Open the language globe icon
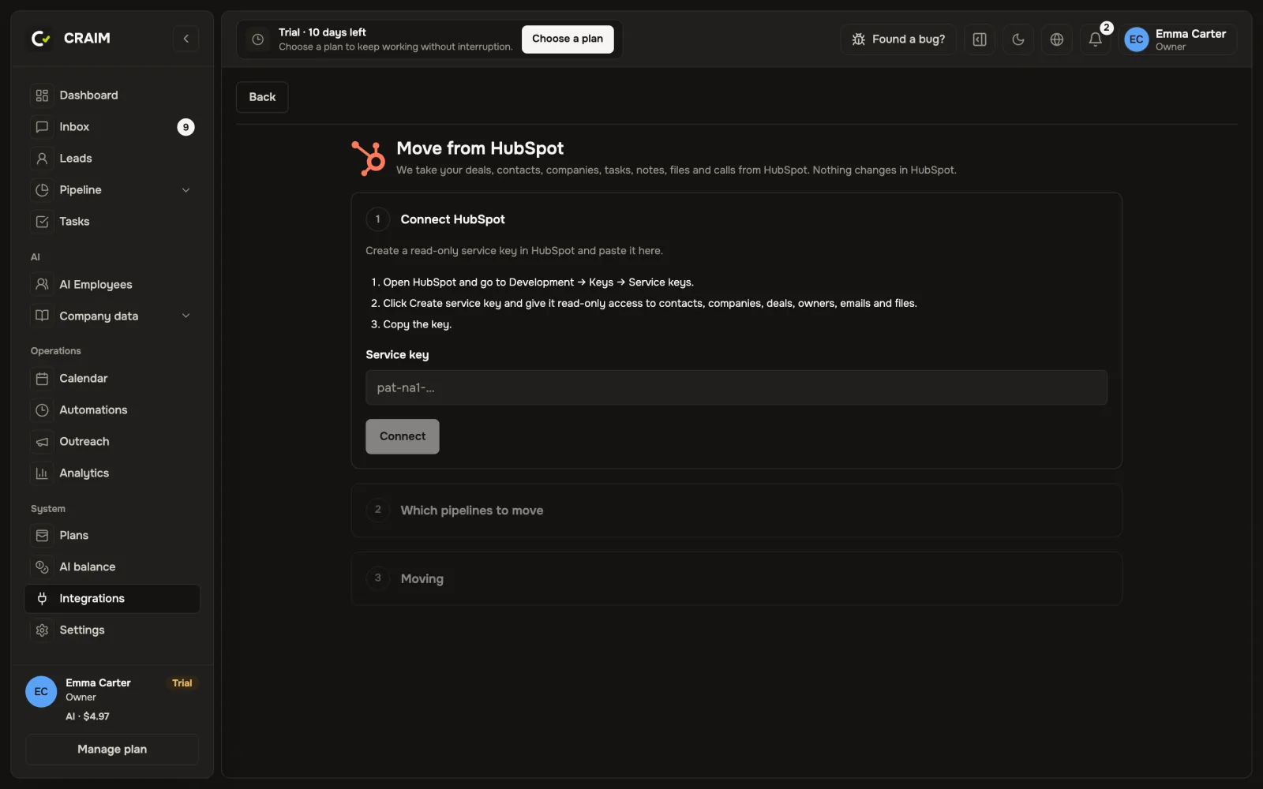This screenshot has height=789, width=1263. click(1057, 39)
